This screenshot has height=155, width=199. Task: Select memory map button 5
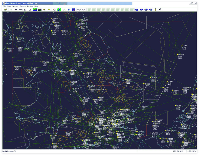pos(108,9)
